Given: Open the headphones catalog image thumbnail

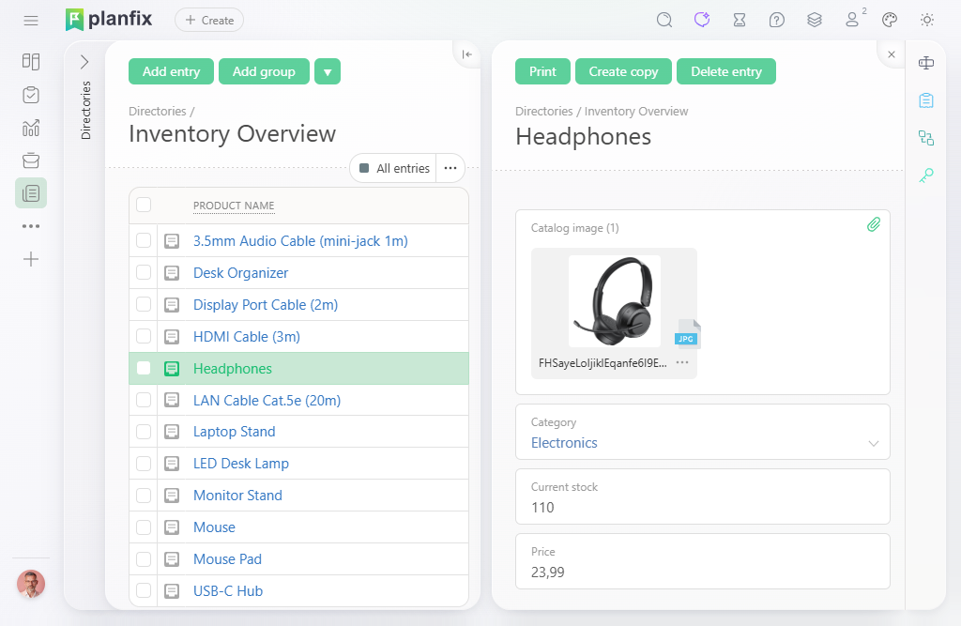Looking at the screenshot, I should click(x=615, y=301).
